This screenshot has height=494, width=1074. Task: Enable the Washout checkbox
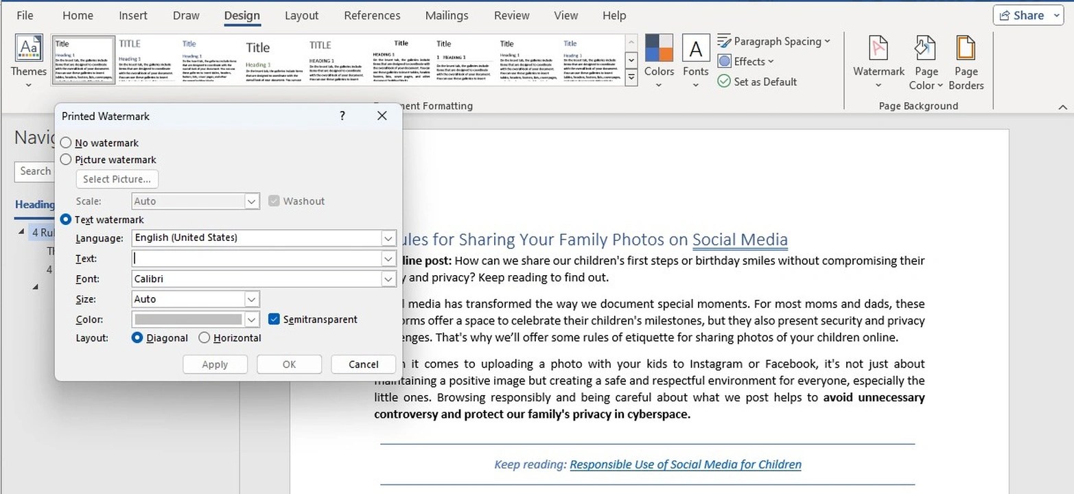275,200
